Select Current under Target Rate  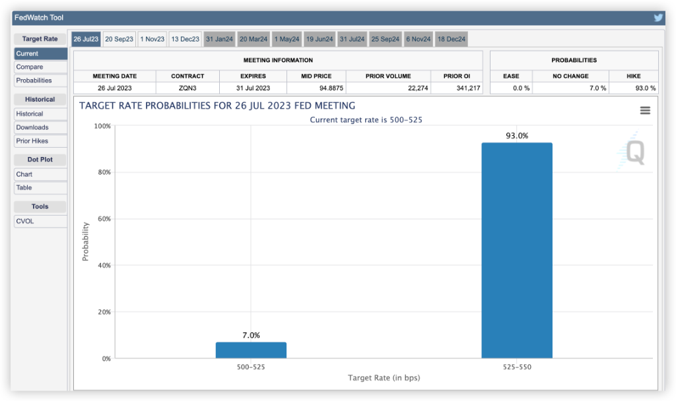[40, 54]
